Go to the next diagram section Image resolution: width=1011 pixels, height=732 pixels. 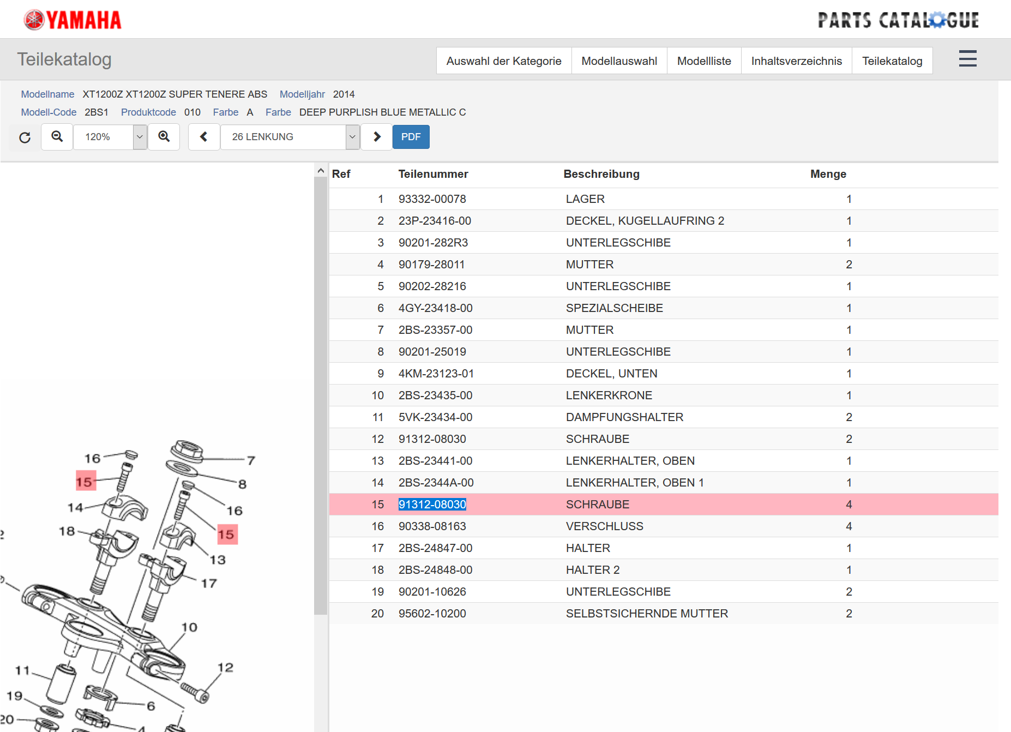tap(377, 137)
